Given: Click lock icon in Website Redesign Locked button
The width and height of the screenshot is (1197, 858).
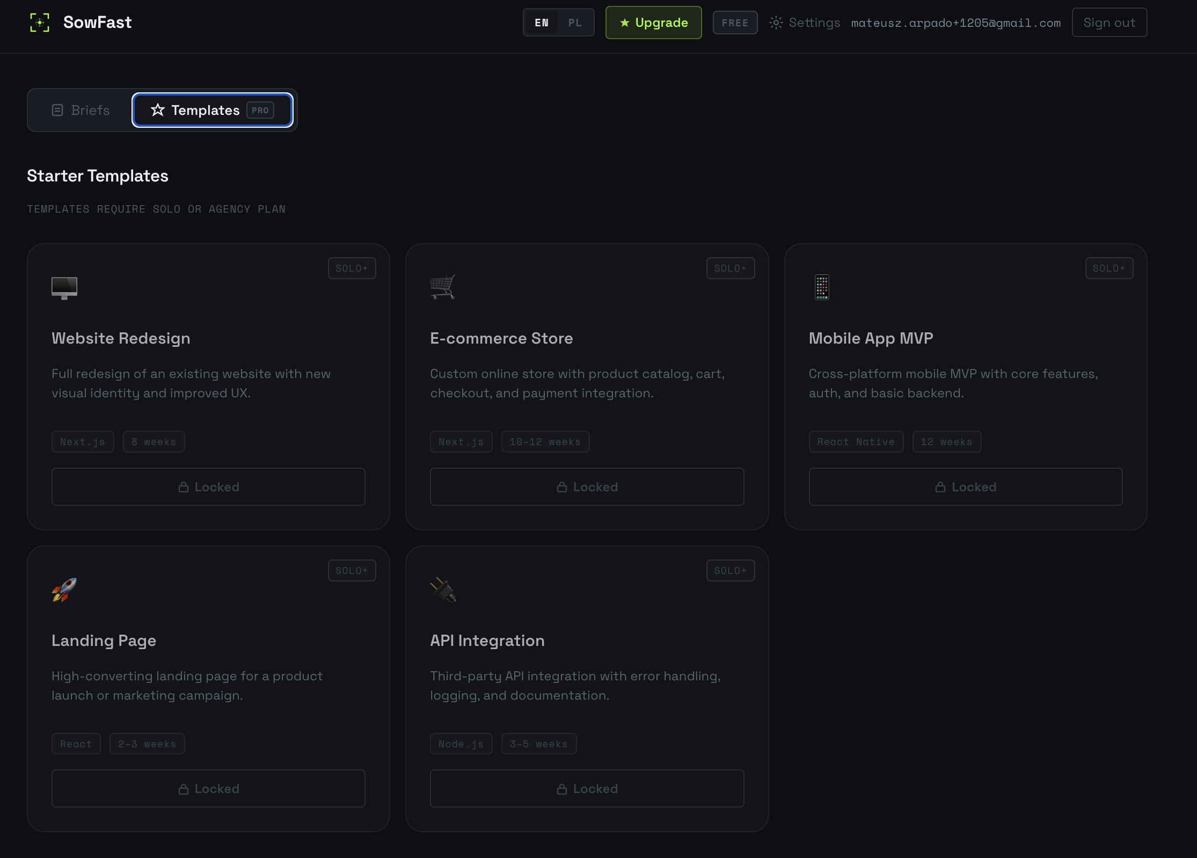Looking at the screenshot, I should click(x=184, y=487).
